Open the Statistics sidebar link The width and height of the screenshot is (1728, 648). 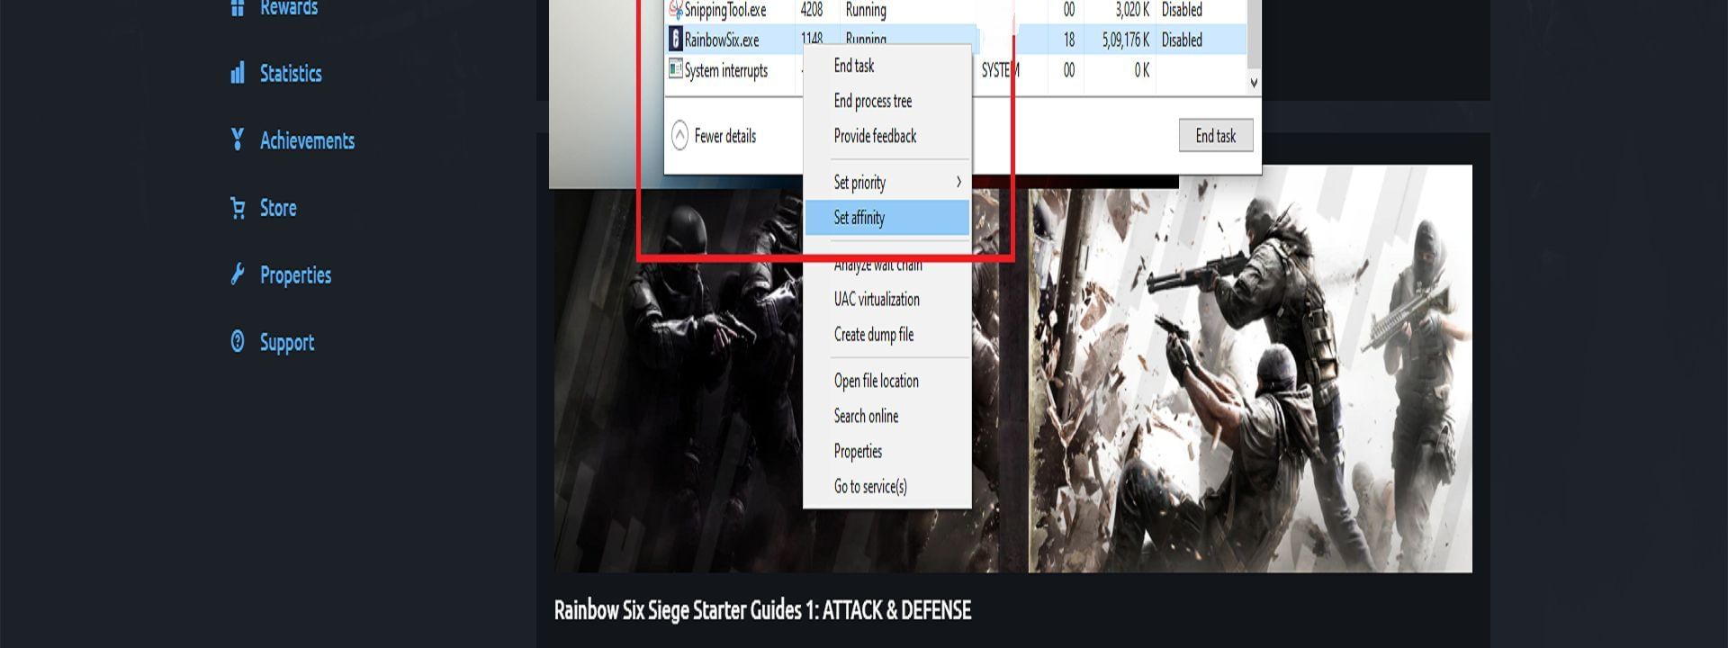click(290, 73)
